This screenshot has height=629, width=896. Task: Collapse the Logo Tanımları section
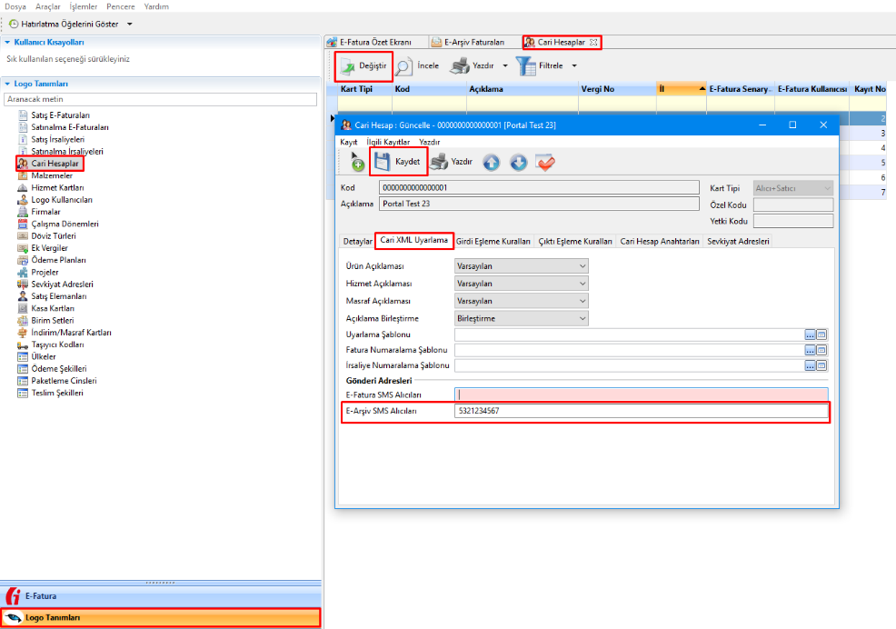coord(8,84)
